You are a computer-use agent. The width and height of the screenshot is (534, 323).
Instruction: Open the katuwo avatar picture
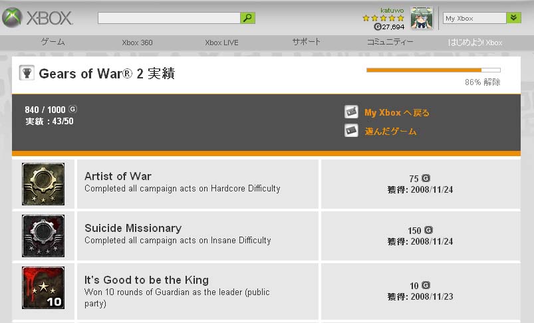pyautogui.click(x=422, y=18)
